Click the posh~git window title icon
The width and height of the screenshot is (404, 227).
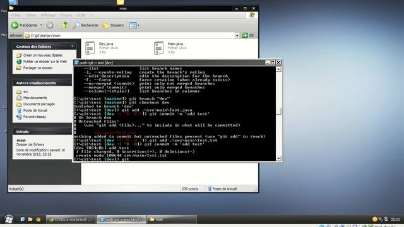(x=76, y=62)
